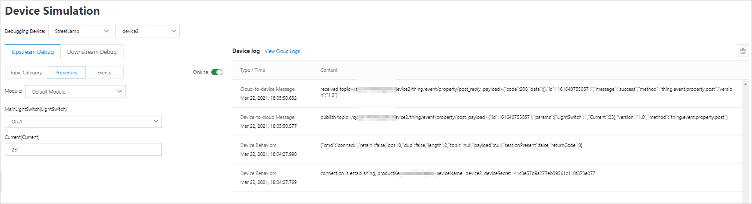Select the Cloud-to-device Message log entry
This screenshot has height=204, width=752.
[487, 94]
